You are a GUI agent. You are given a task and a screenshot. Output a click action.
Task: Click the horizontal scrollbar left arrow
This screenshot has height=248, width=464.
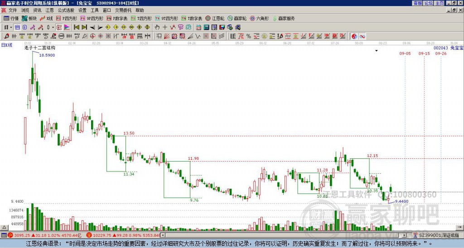click(163, 235)
